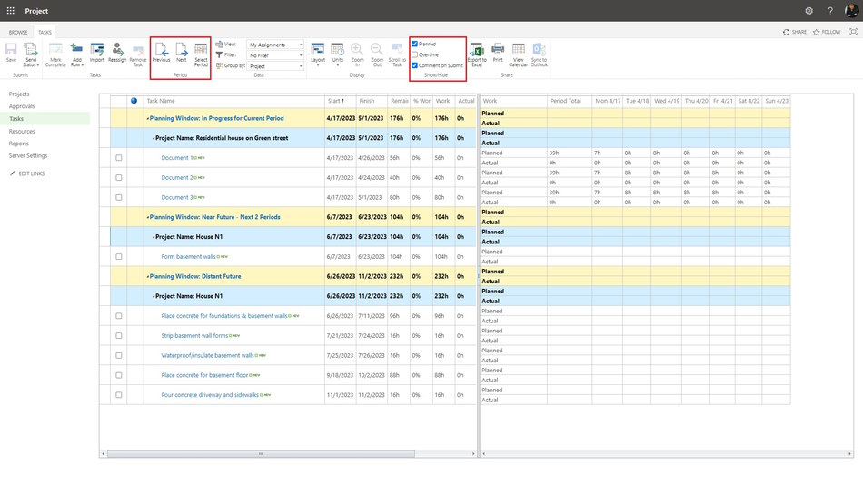Open the Form basement walls task link

pyautogui.click(x=188, y=256)
